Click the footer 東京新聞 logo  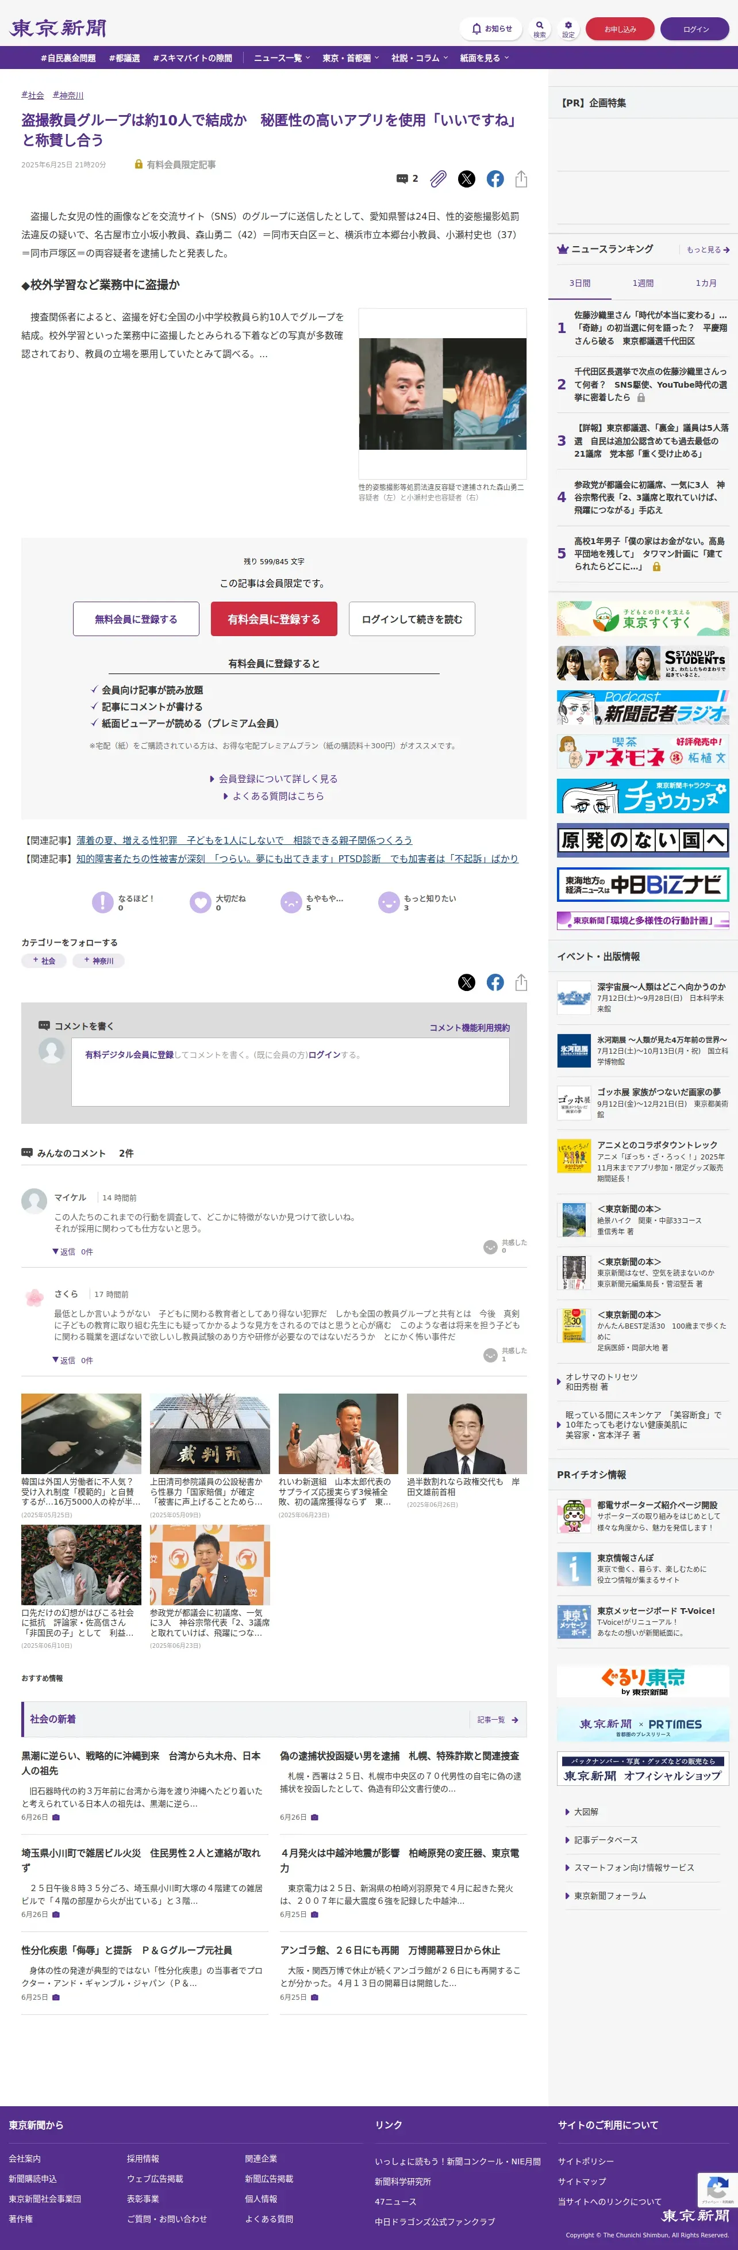(x=695, y=2215)
